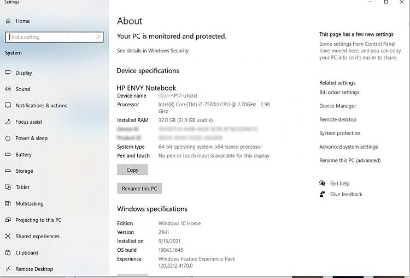Click the Intel Core i7-7500U processor text
The image size is (410, 278).
(x=214, y=108)
